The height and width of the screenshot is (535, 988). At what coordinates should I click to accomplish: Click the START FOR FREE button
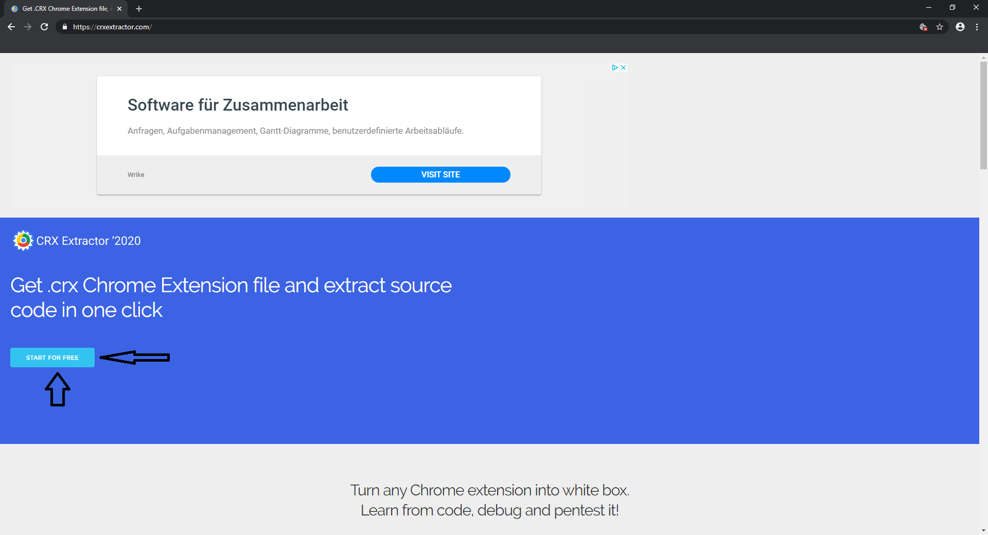pos(52,358)
